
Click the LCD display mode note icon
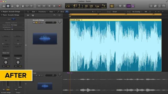[68, 6]
